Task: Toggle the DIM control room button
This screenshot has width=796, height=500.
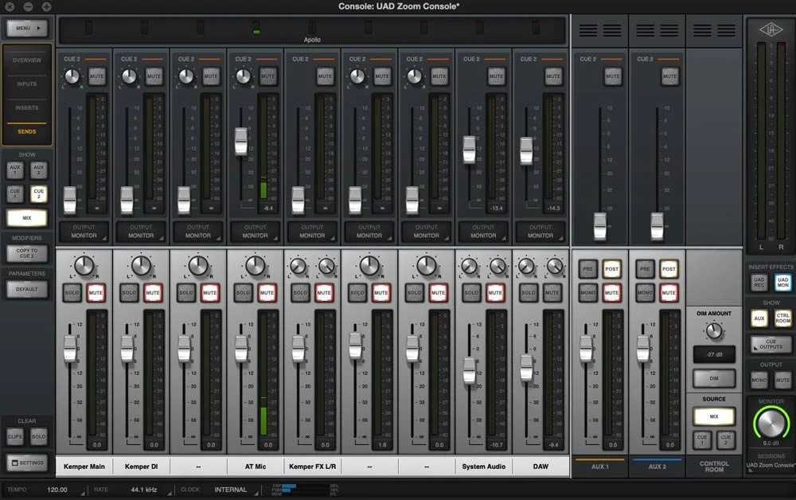Action: 714,379
